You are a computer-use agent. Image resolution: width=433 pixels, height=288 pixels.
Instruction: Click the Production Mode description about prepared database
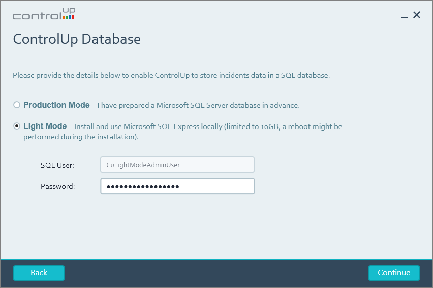198,105
